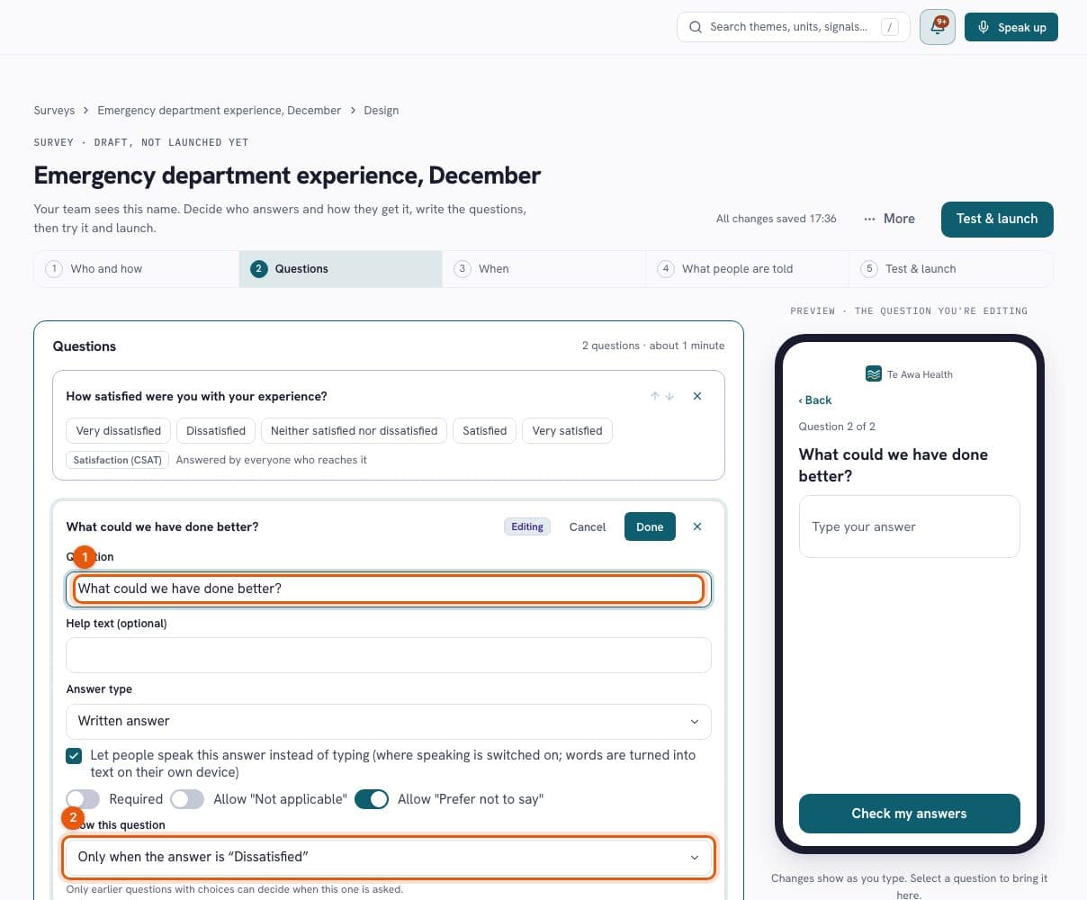Image resolution: width=1087 pixels, height=900 pixels.
Task: Select the "Dissatisfied" choice chip
Action: [x=216, y=431]
